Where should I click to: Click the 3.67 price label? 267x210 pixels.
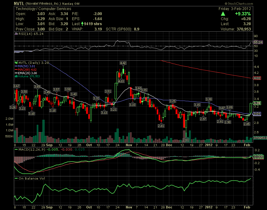(x=17, y=86)
